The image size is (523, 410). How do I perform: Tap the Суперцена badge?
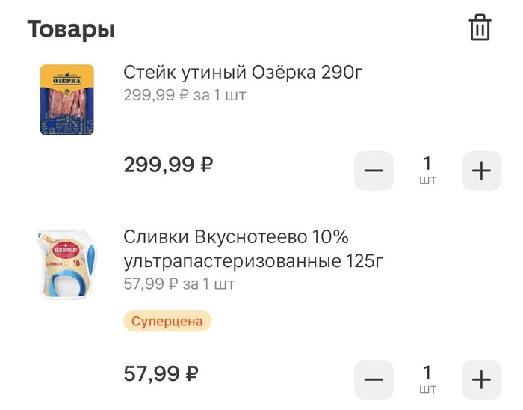point(167,322)
